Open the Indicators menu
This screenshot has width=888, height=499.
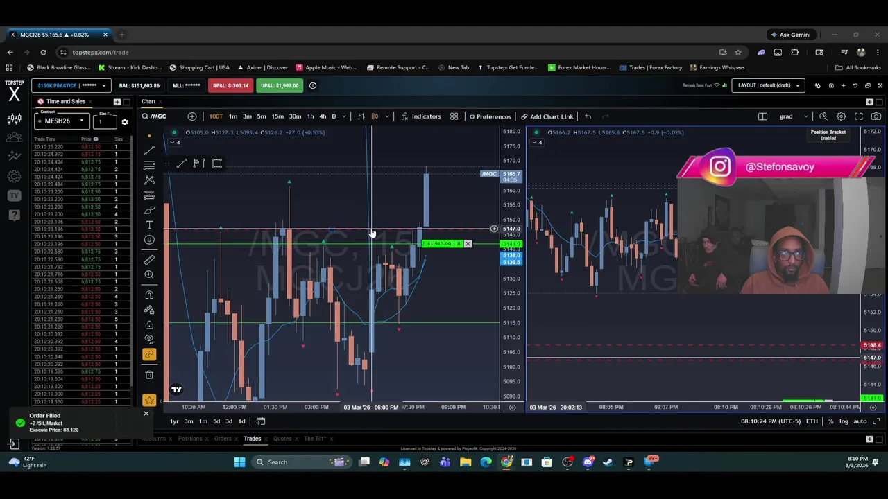[421, 116]
